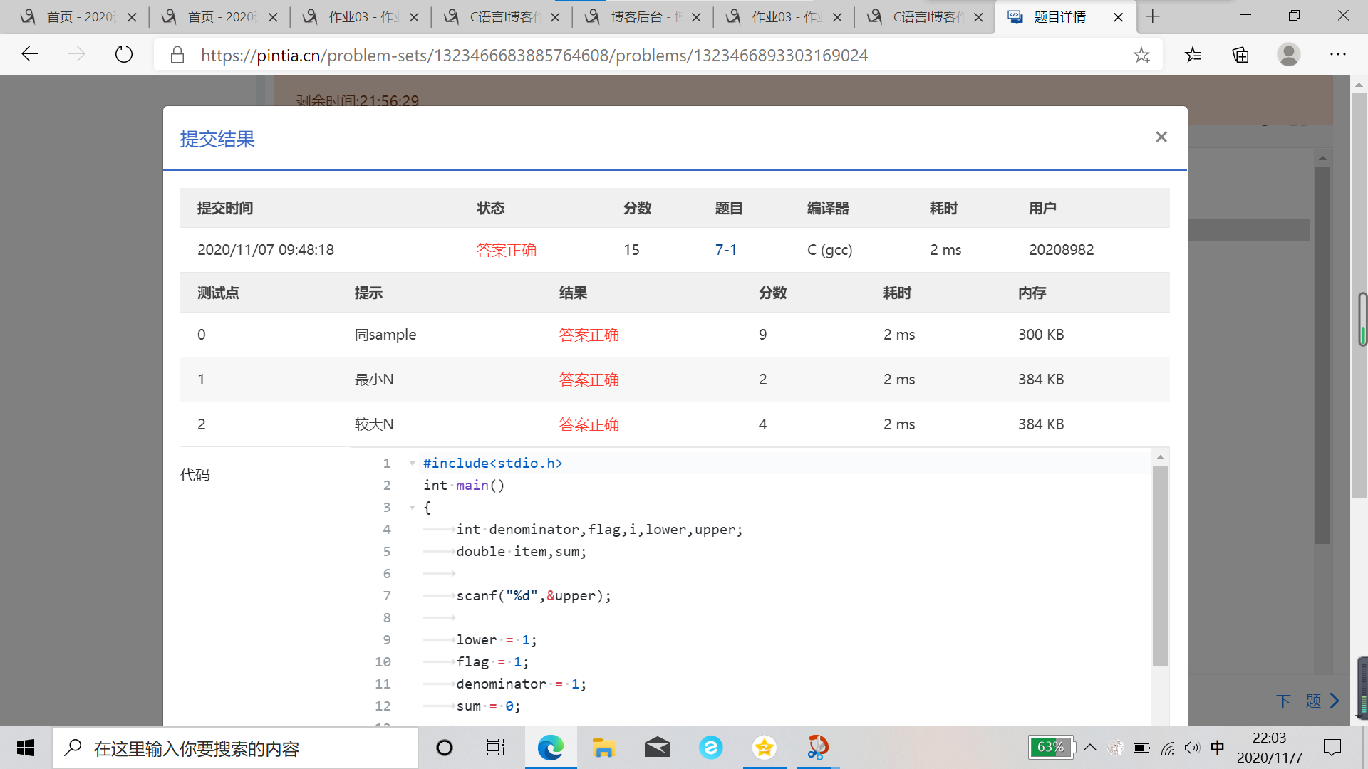The image size is (1368, 769).
Task: Close the 提交结果 dialog
Action: pos(1161,137)
